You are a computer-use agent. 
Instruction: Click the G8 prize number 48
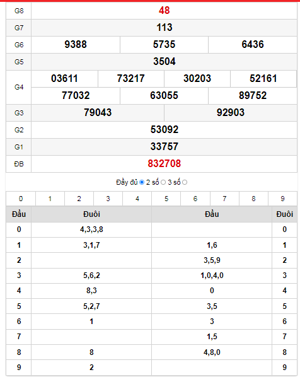[x=164, y=10]
